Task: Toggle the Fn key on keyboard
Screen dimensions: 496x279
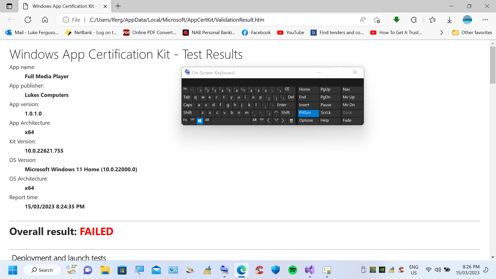Action: pyautogui.click(x=185, y=120)
